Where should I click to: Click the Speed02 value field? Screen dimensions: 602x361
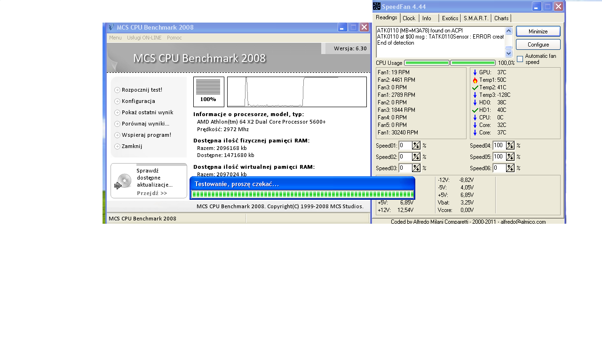click(x=405, y=157)
